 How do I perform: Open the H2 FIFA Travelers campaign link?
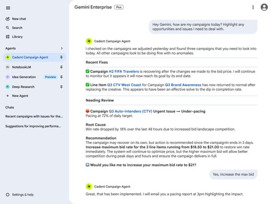point(124,71)
